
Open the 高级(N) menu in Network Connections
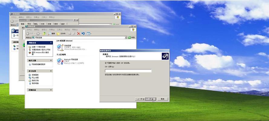pyautogui.click(x=67, y=30)
